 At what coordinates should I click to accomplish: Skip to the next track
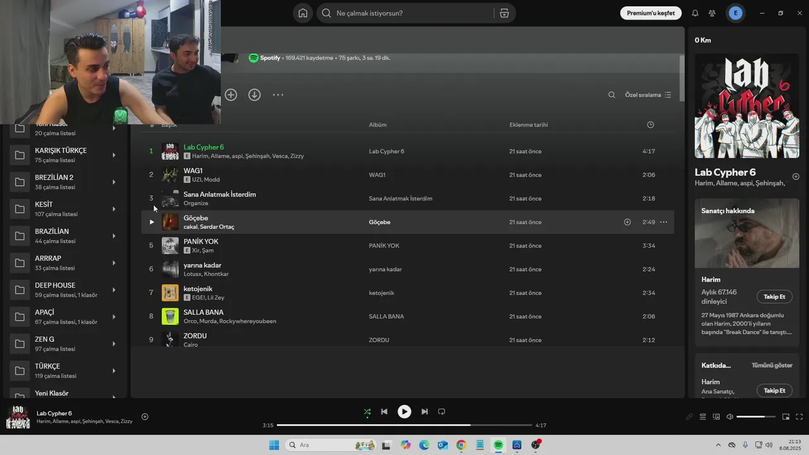425,411
